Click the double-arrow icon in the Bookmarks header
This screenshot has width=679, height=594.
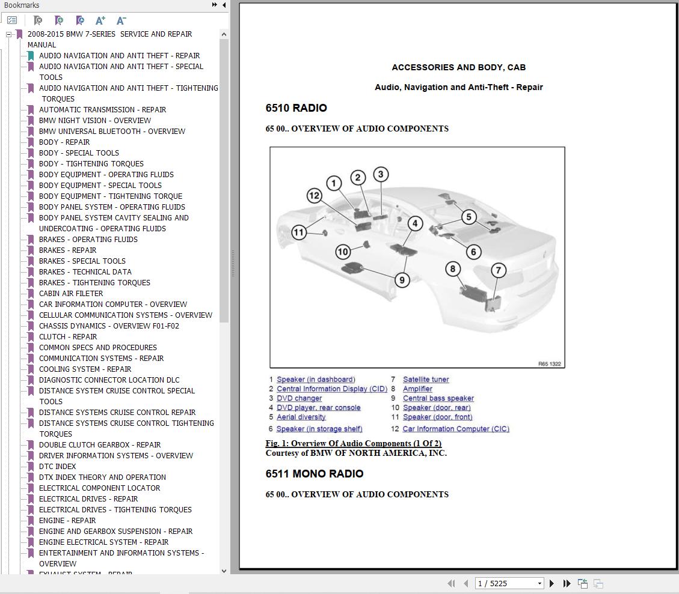pyautogui.click(x=214, y=5)
